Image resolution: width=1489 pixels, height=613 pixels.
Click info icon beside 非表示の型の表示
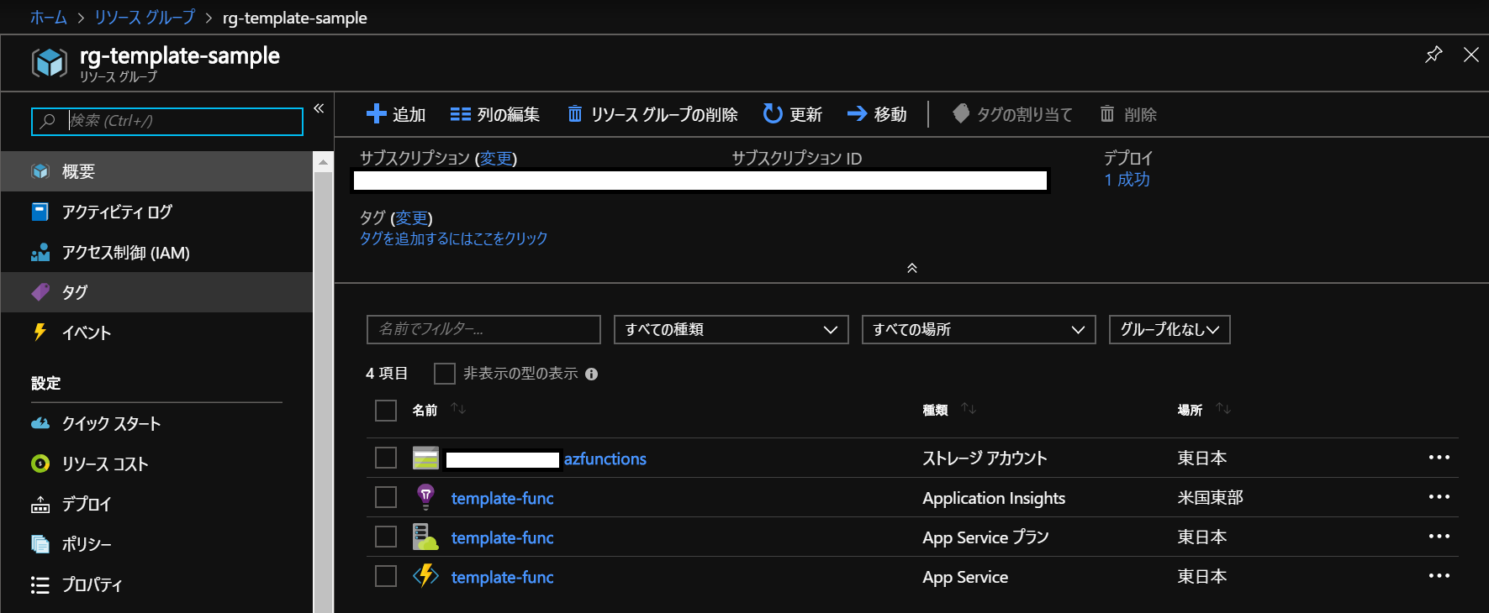[592, 375]
